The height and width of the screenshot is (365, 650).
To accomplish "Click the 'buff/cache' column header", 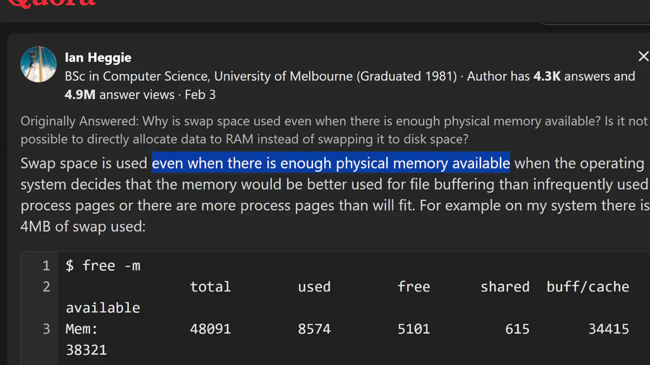I will (588, 287).
